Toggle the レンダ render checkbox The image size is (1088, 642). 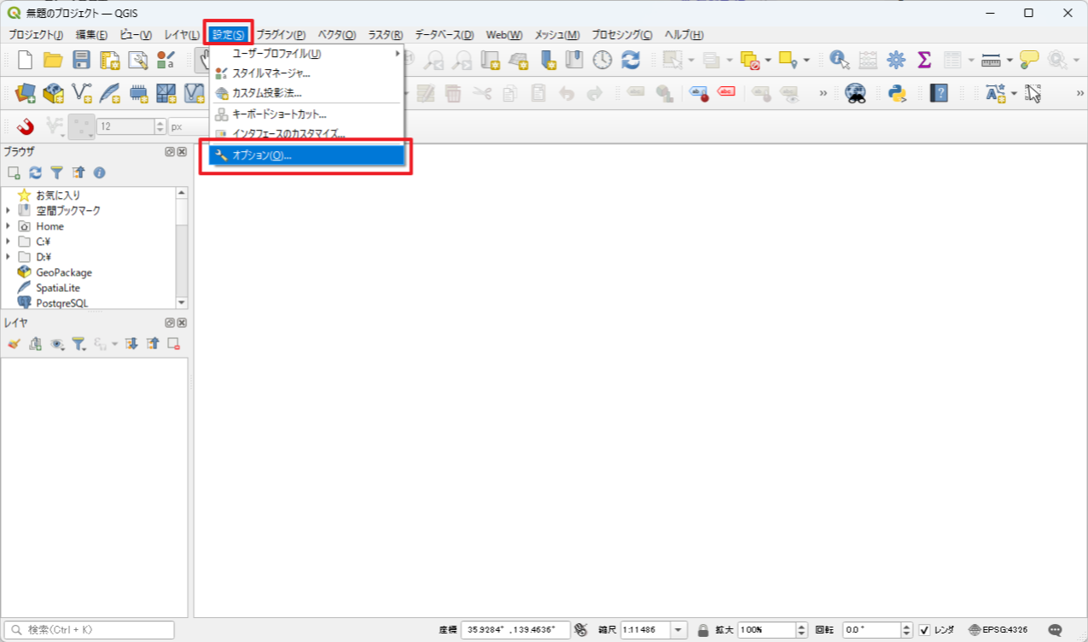(924, 631)
